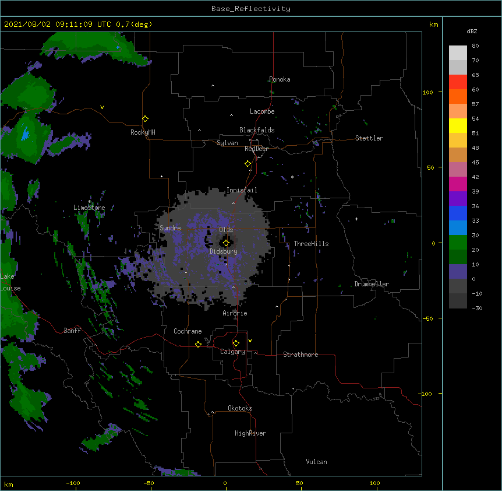
Task: Click the white asterisk marker east of Innisfail
Action: coord(292,177)
